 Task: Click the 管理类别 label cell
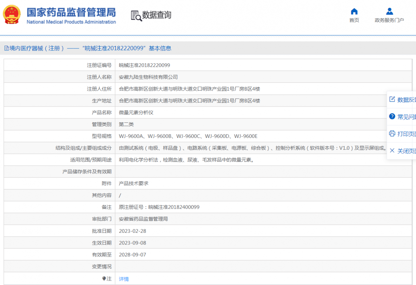60,124
